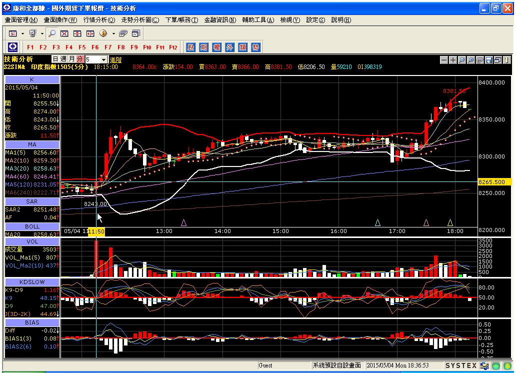Open the 下單/帳務(T) menu
Image resolution: width=516 pixels, height=373 pixels.
click(181, 20)
